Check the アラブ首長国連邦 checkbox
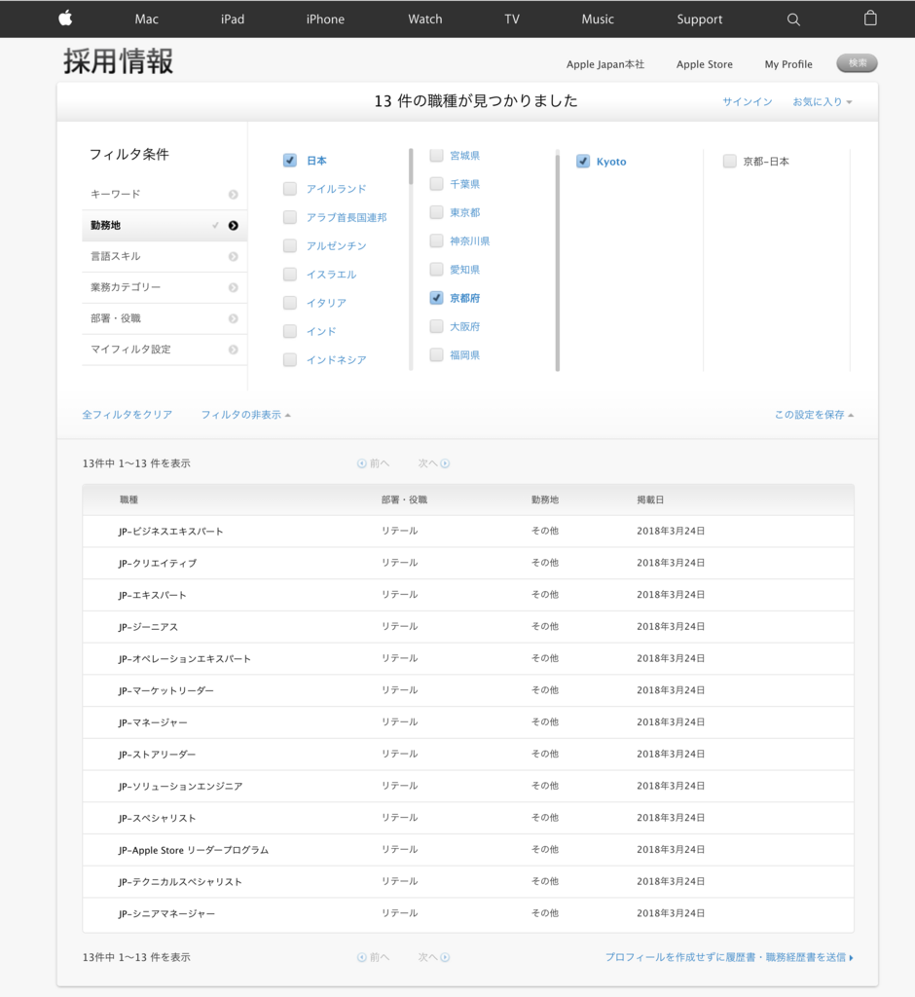 (x=290, y=217)
